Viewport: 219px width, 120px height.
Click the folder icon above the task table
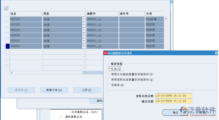[6, 9]
